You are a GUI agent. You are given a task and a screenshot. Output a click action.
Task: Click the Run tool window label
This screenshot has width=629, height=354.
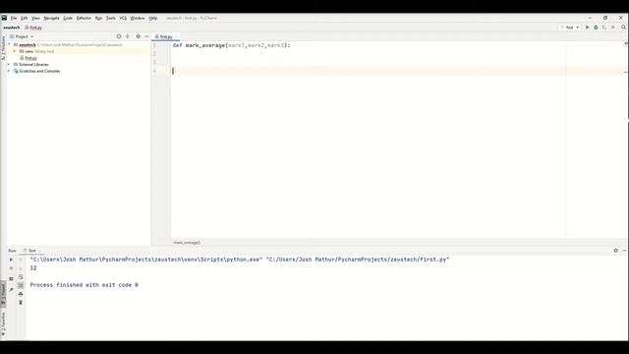coord(13,251)
